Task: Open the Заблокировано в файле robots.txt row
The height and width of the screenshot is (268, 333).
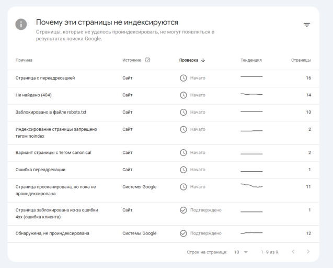Action: pos(163,113)
